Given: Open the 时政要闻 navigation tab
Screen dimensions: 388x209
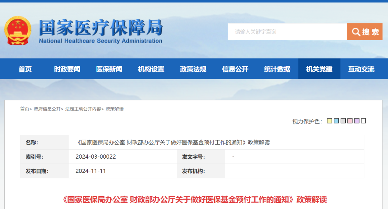Looking at the screenshot, I should (67, 69).
